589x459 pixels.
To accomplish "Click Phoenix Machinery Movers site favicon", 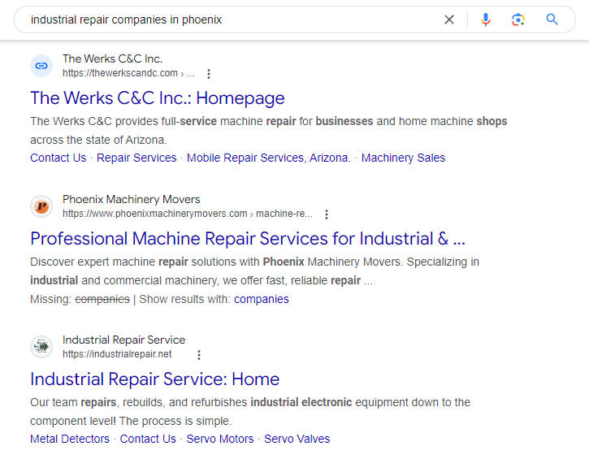I will (x=41, y=206).
